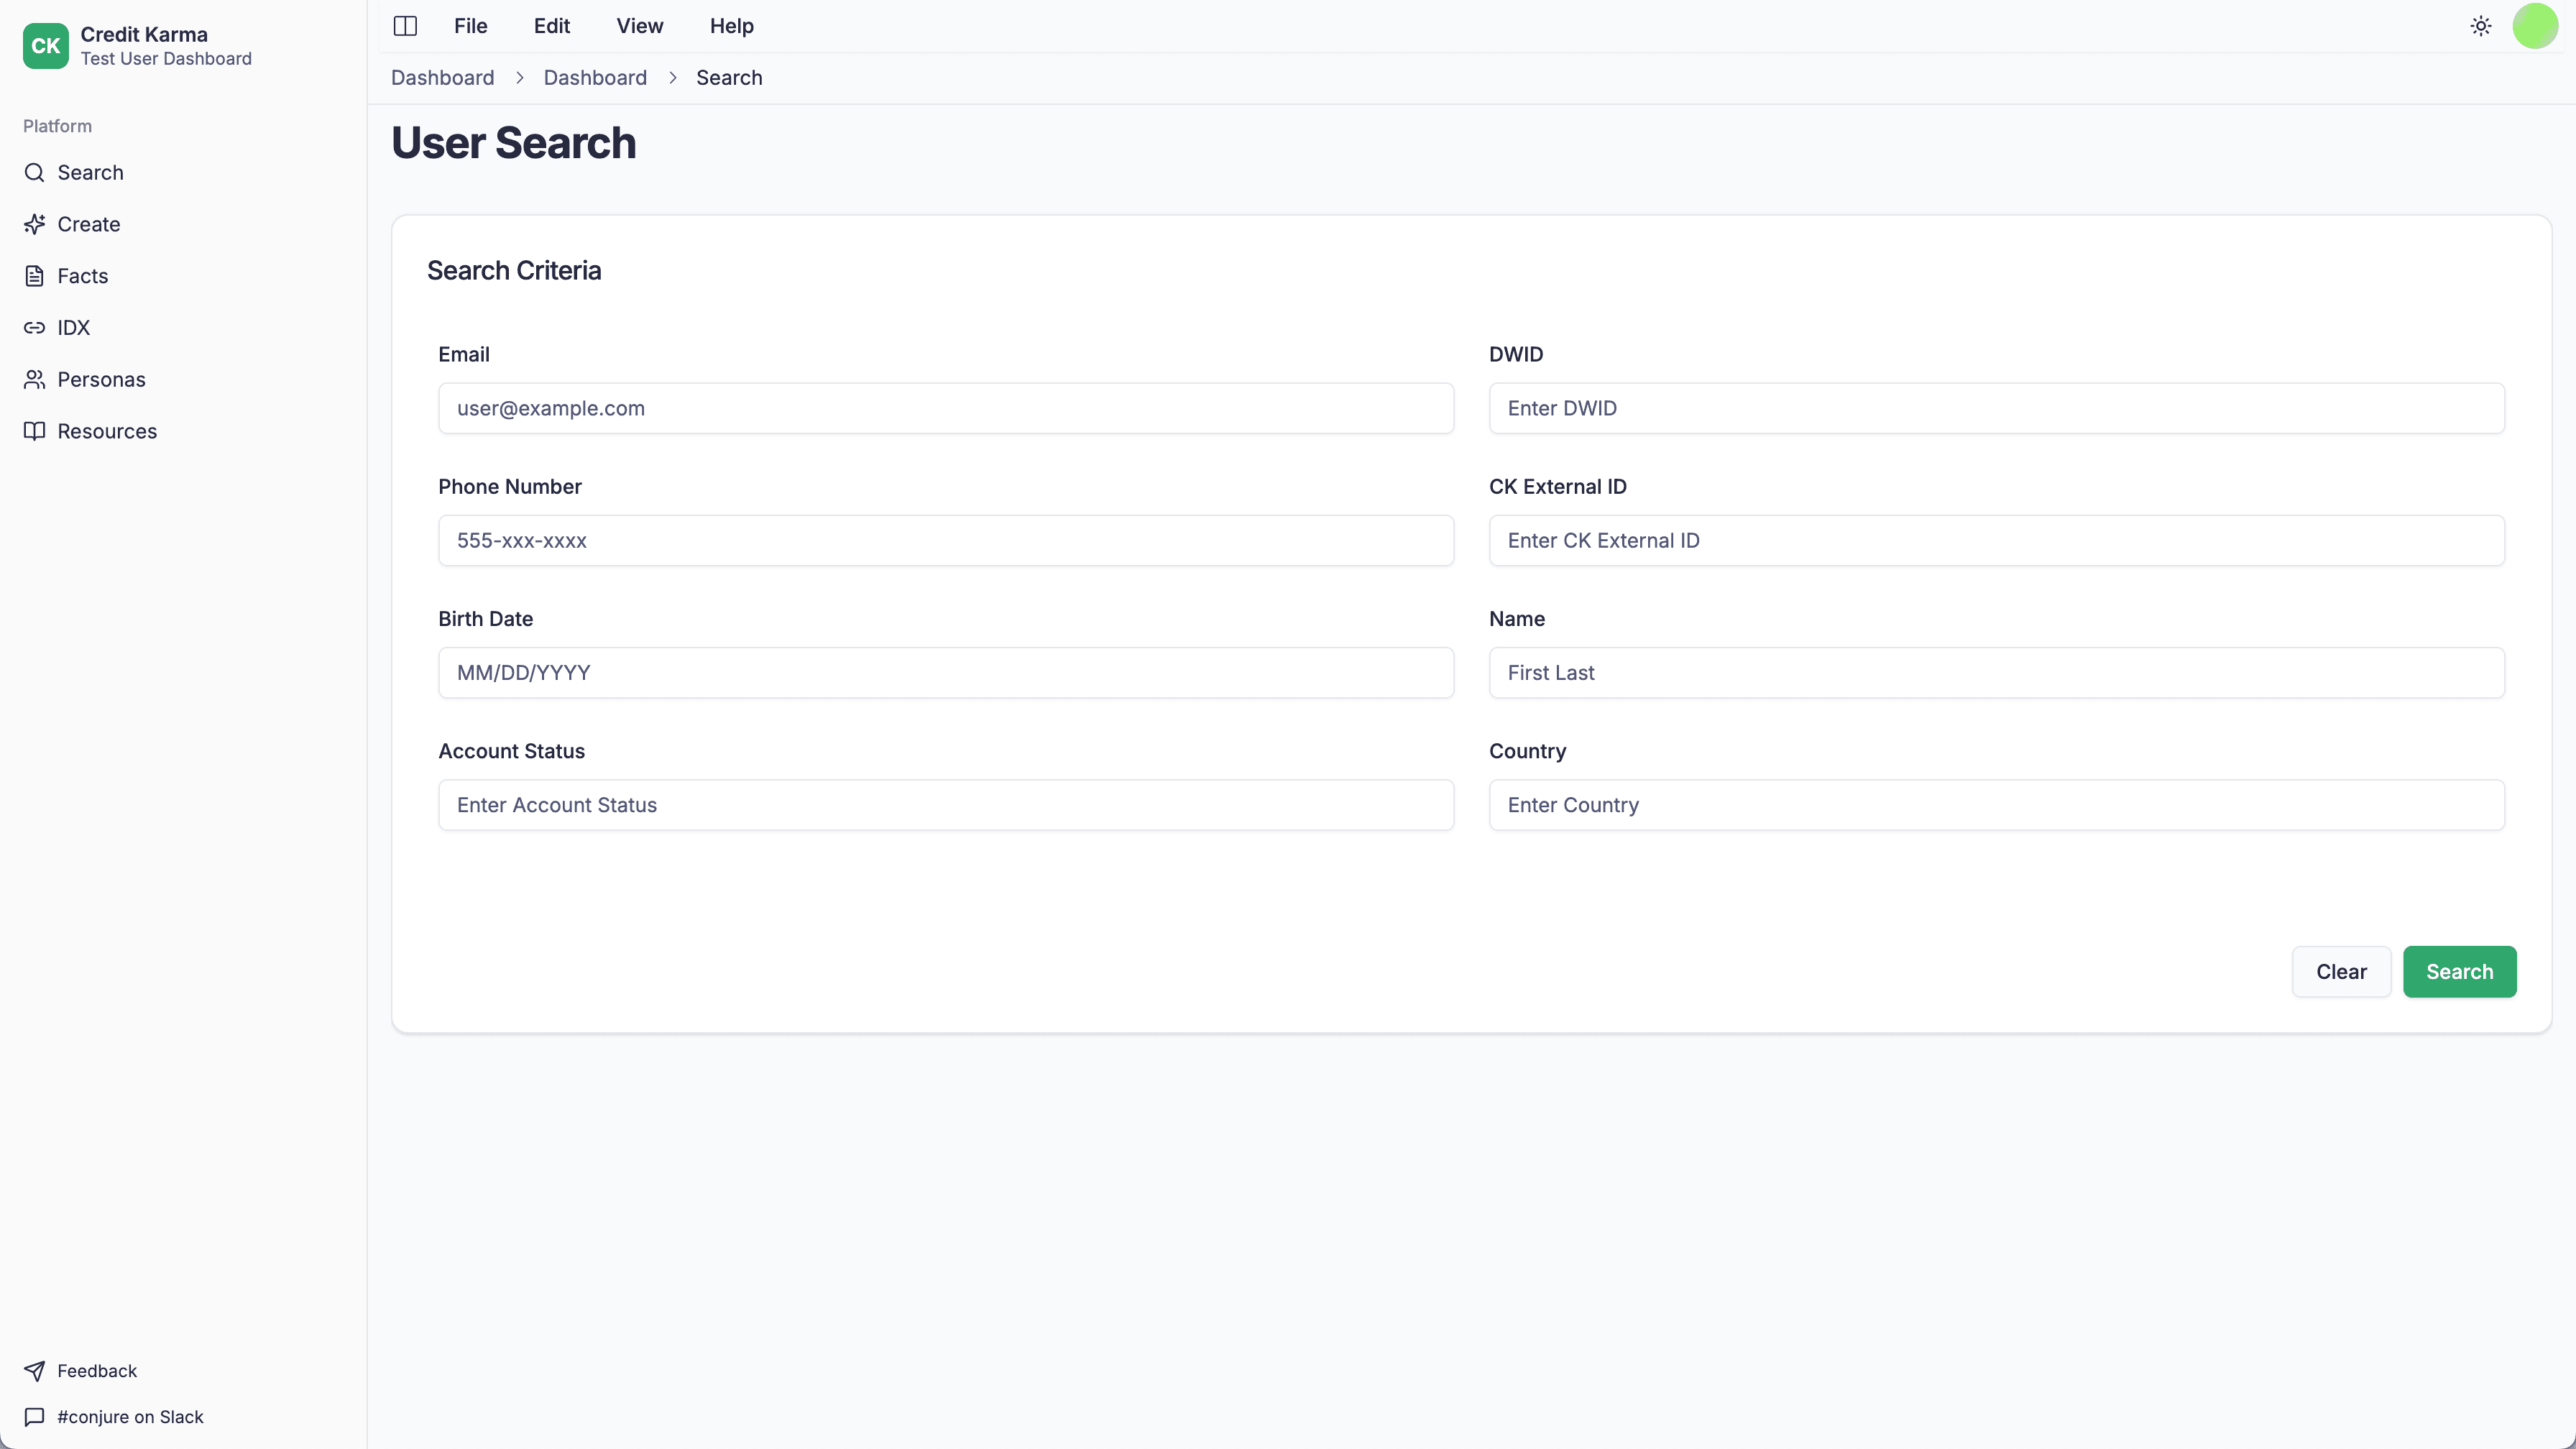Open the File menu

[x=470, y=26]
